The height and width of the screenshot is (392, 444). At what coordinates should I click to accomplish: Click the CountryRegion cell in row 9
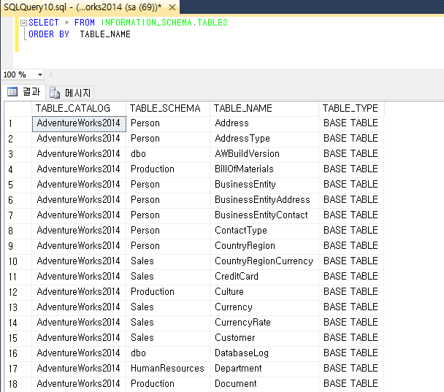point(264,246)
